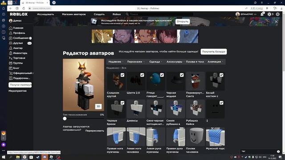Open Магазин аватаров in the top menu

[x=73, y=14]
